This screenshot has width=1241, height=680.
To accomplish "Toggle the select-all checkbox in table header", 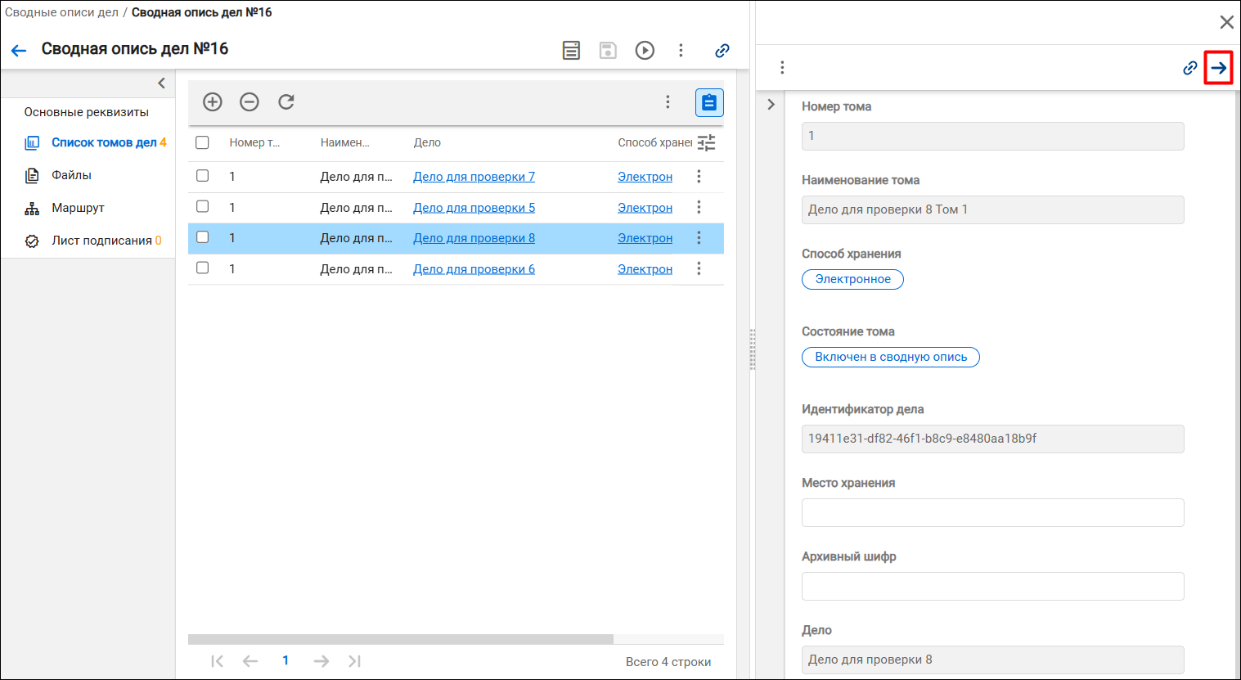I will tap(203, 142).
